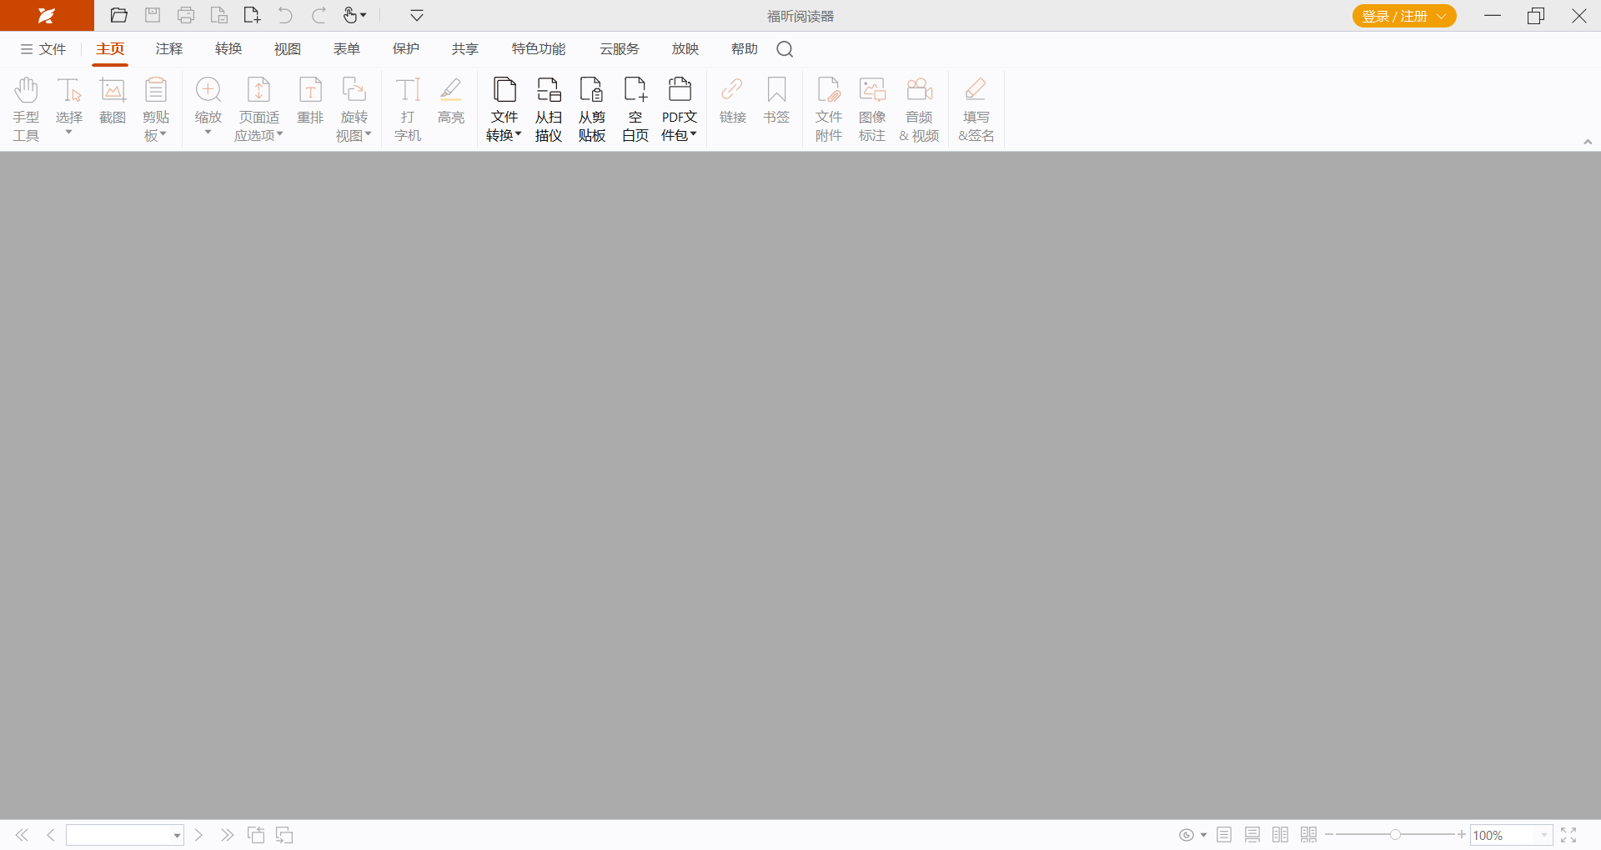
Task: Click the search magnifier icon in ribbon tabs
Action: [x=785, y=49]
